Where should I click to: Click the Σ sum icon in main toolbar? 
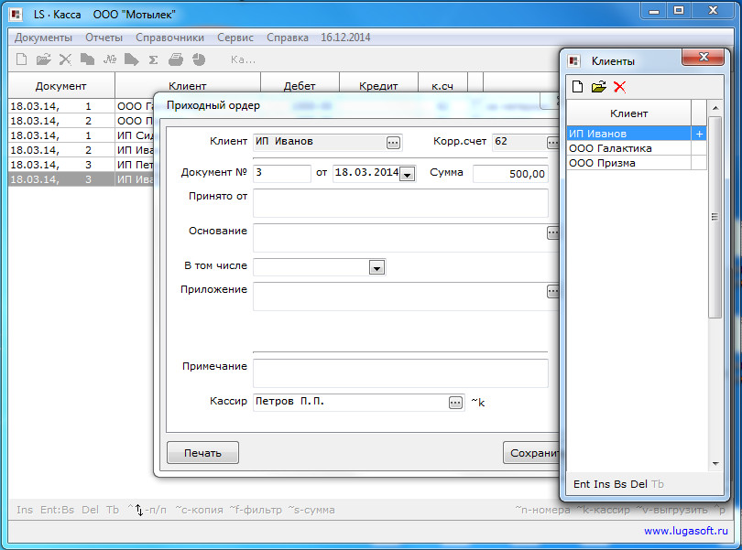pos(154,59)
